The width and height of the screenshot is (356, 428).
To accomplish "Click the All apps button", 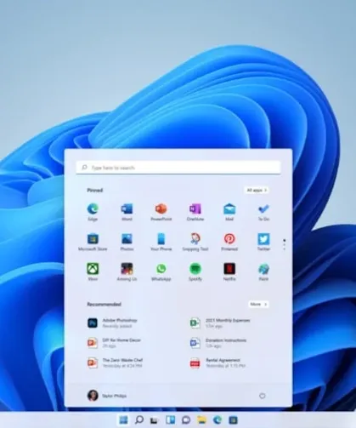I will [x=257, y=190].
